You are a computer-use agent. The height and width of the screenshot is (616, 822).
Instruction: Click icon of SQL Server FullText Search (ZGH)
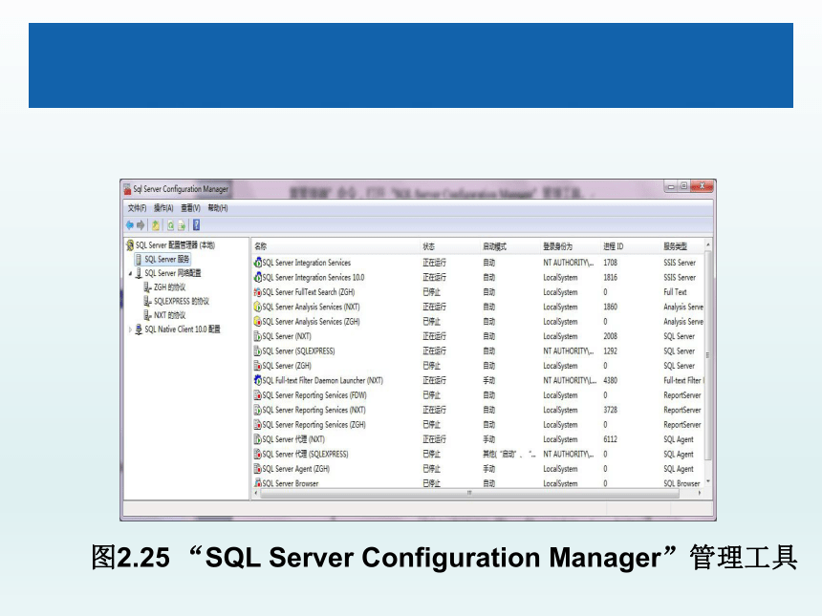click(257, 291)
